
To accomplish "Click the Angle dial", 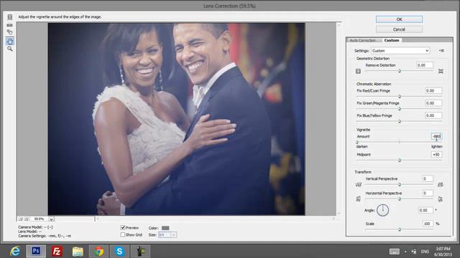I will [x=382, y=210].
